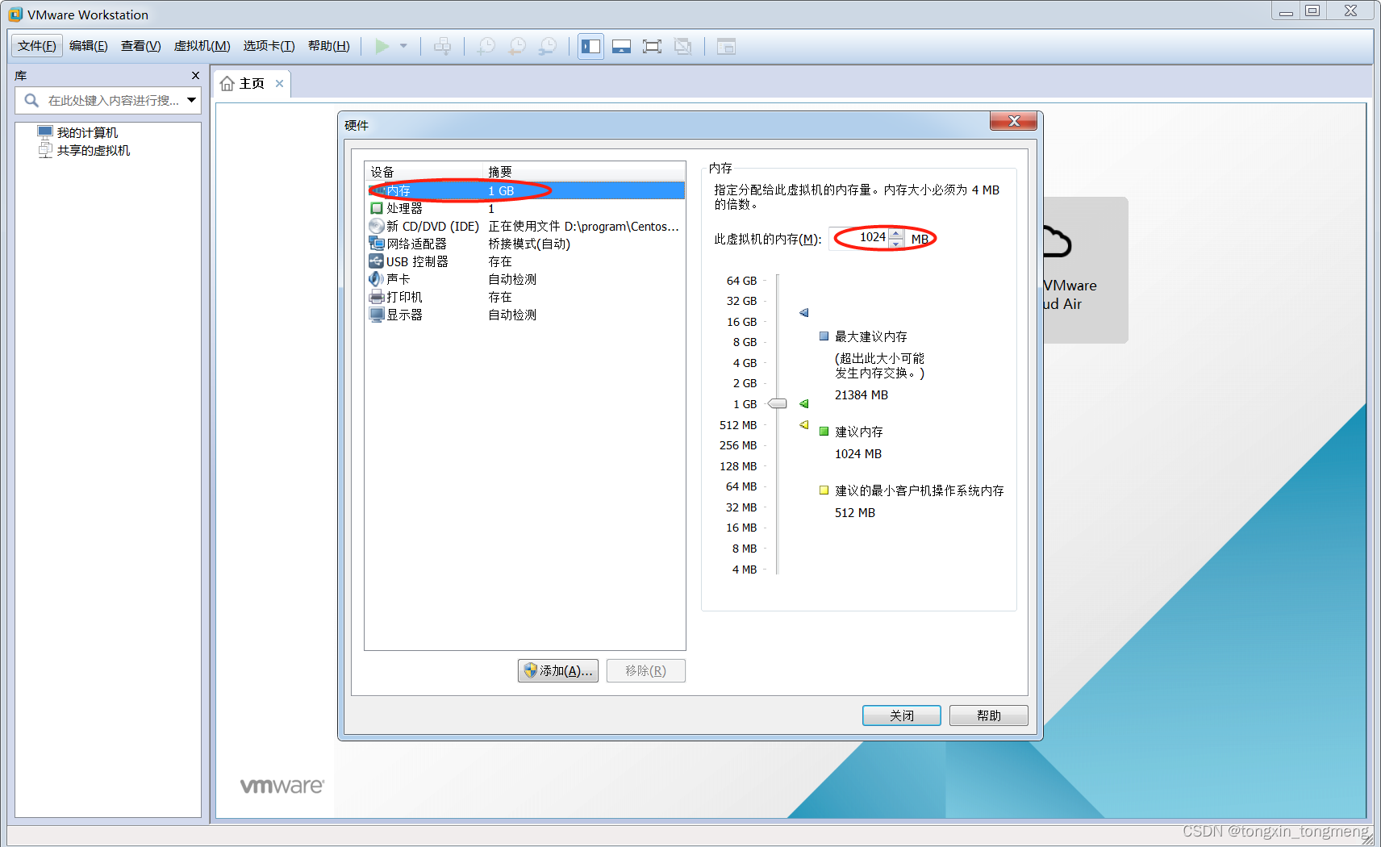
Task: Click the 设备 column header
Action: (424, 172)
